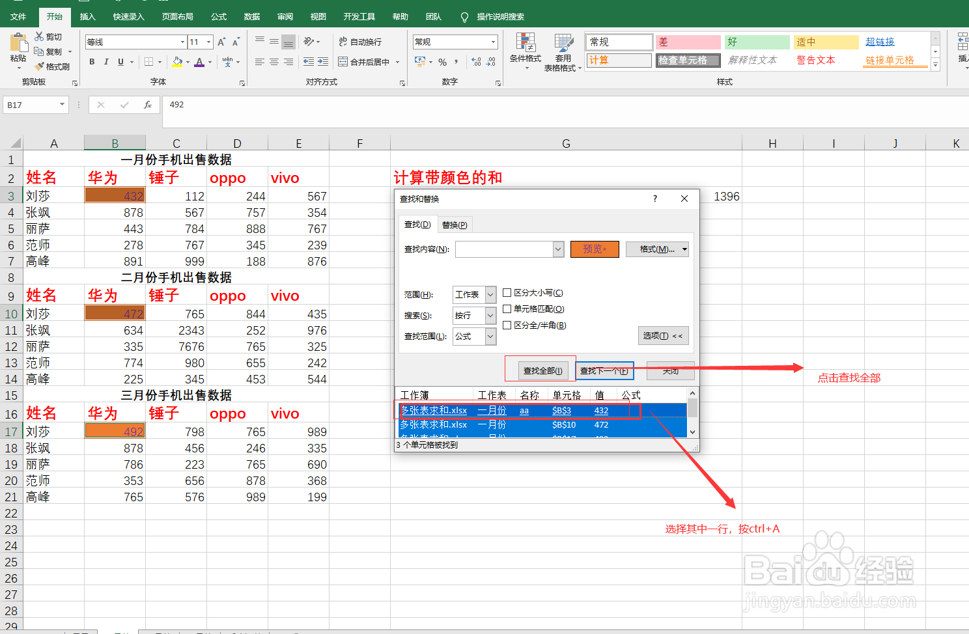
Task: Apply percent style to cells
Action: [x=442, y=62]
